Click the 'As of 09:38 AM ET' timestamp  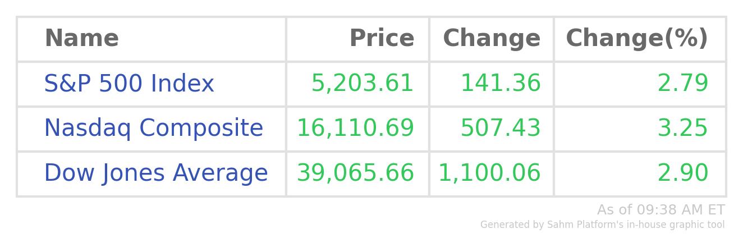(x=661, y=210)
